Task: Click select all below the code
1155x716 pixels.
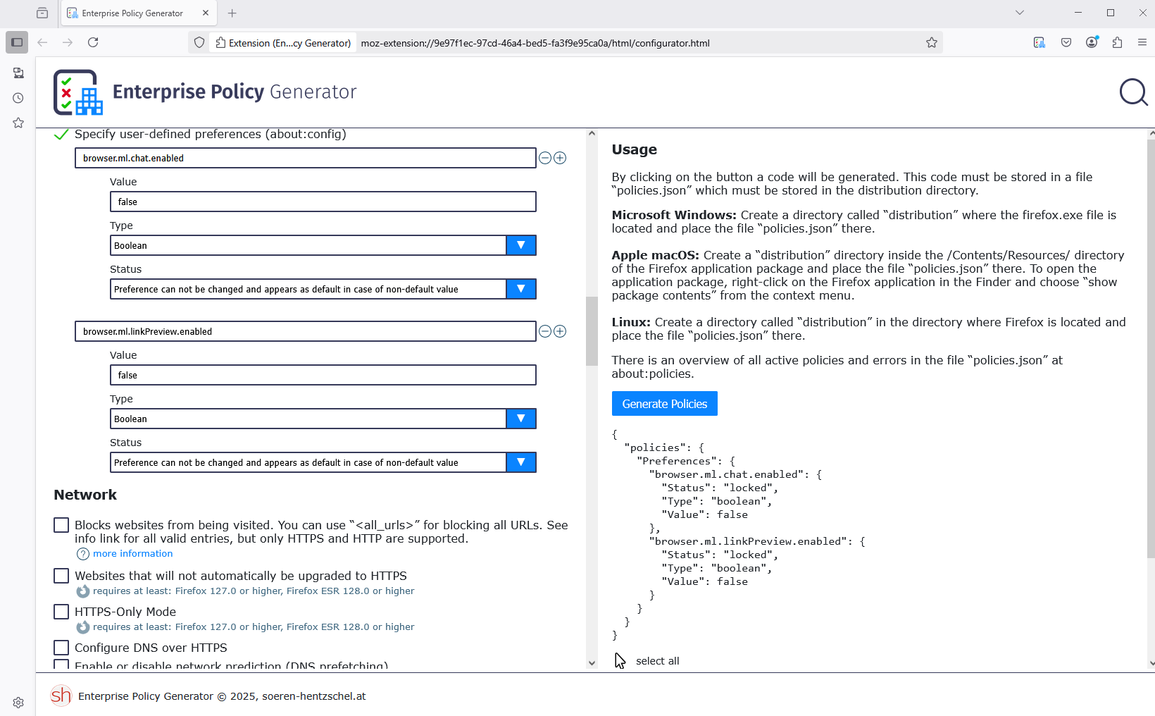Action: click(657, 661)
